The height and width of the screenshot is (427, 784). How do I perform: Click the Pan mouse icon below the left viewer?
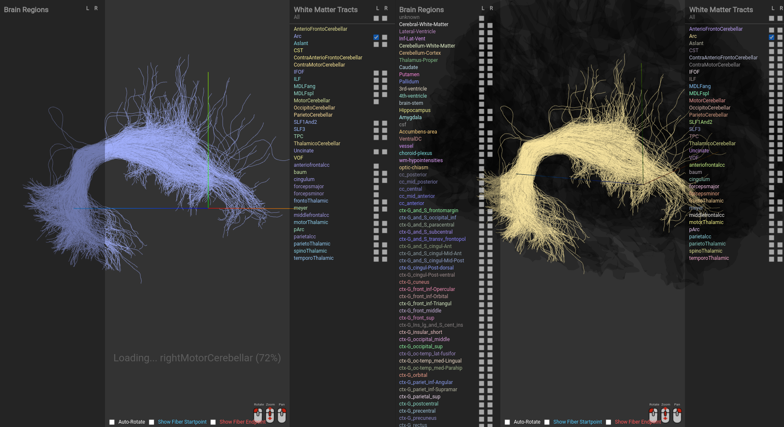pyautogui.click(x=282, y=416)
